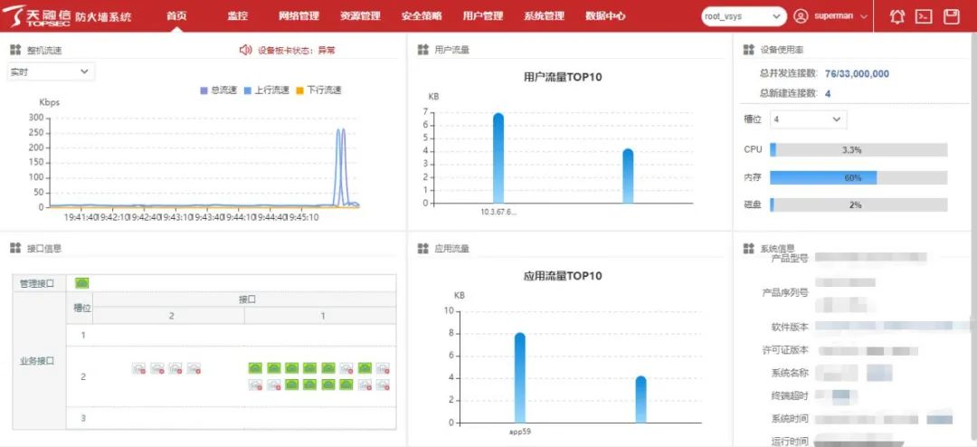
Task: Toggle 下行流速 legend series
Action: (x=318, y=90)
